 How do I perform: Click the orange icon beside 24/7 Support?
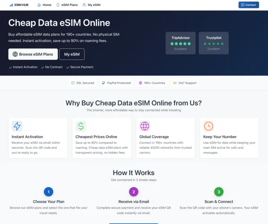click(175, 83)
